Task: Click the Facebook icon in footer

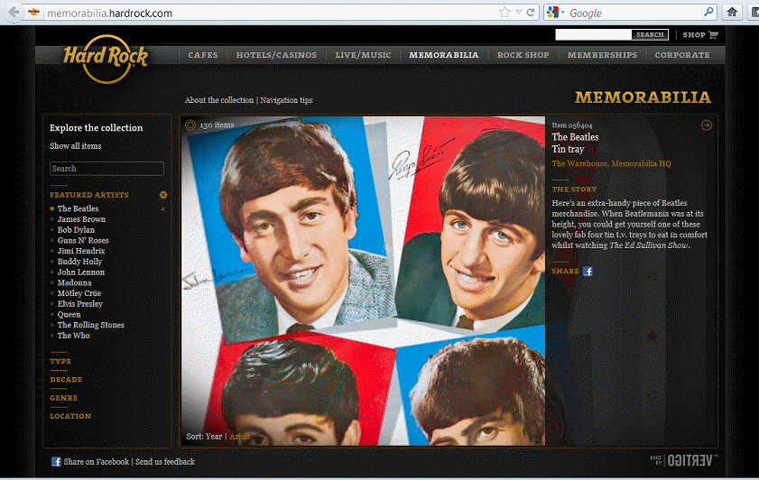Action: [x=56, y=462]
